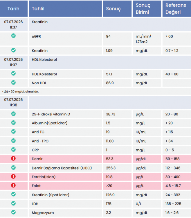Expand the Kreatinin group header row
Image resolution: width=191 pixels, height=218 pixels.
tap(95, 25)
